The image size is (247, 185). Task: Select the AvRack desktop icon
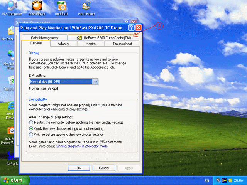click(x=12, y=158)
